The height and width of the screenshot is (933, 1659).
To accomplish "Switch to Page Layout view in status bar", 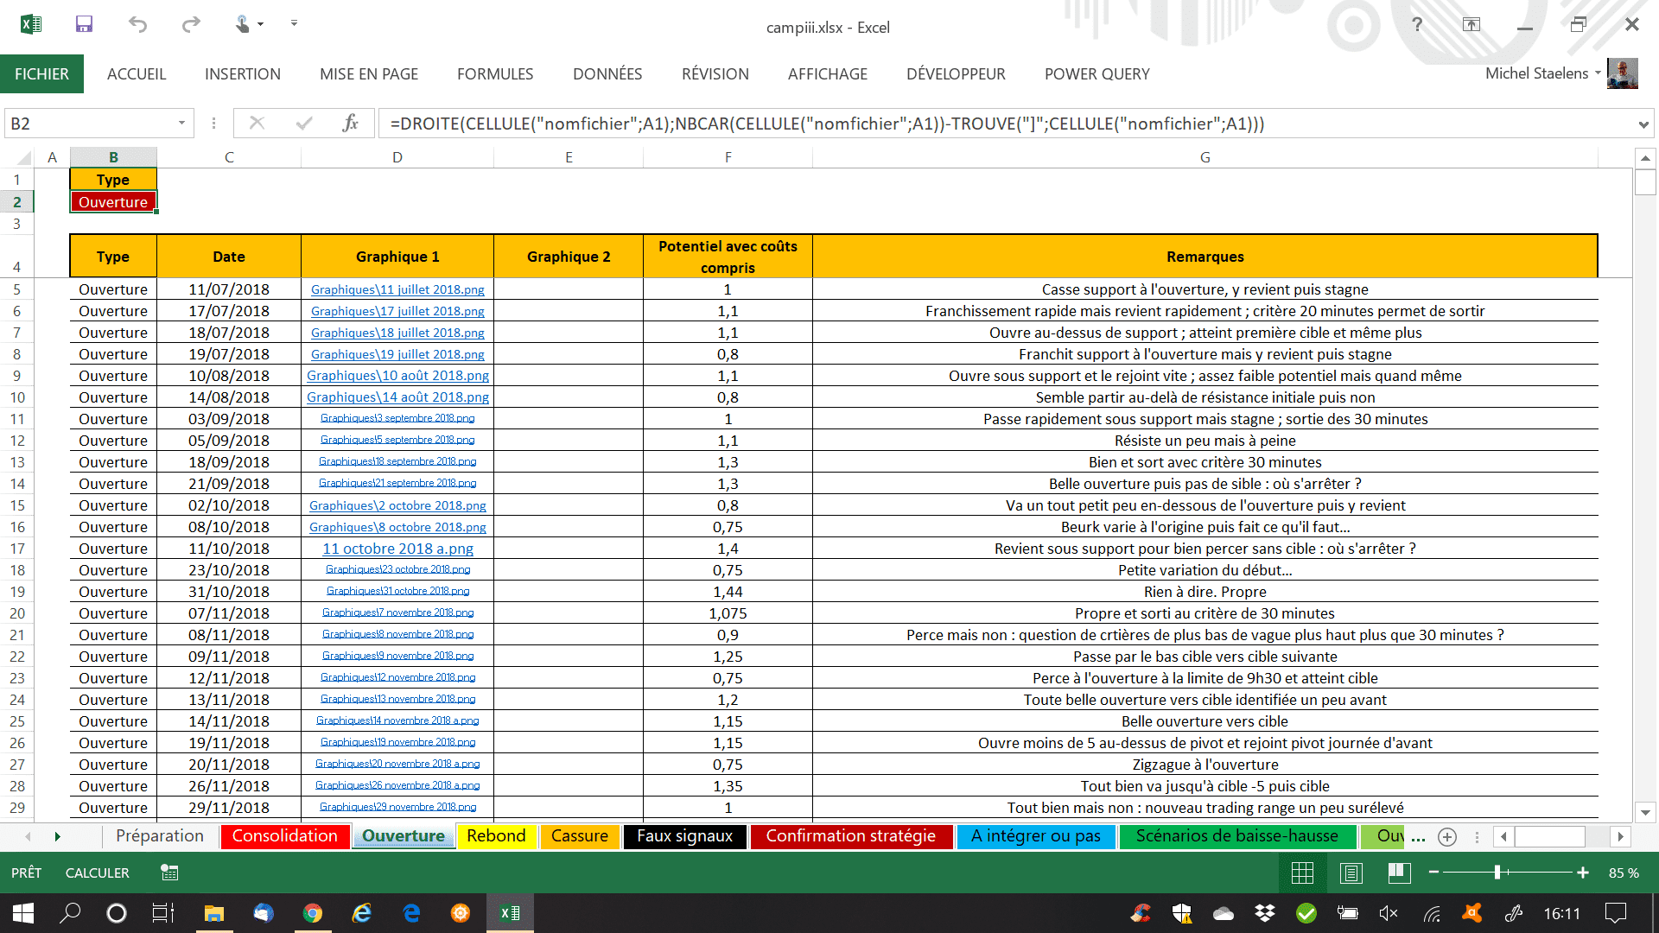I will coord(1351,873).
